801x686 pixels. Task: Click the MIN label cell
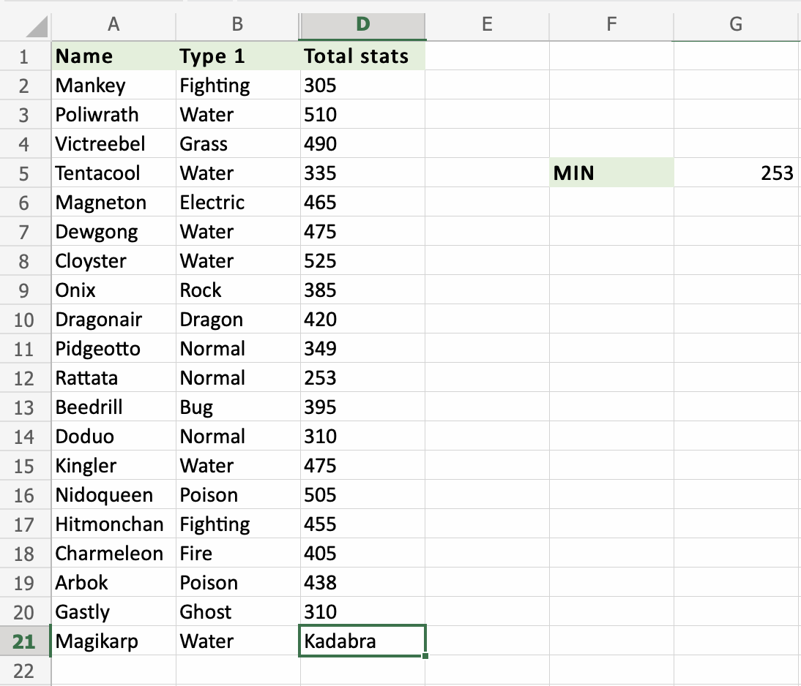pyautogui.click(x=611, y=173)
